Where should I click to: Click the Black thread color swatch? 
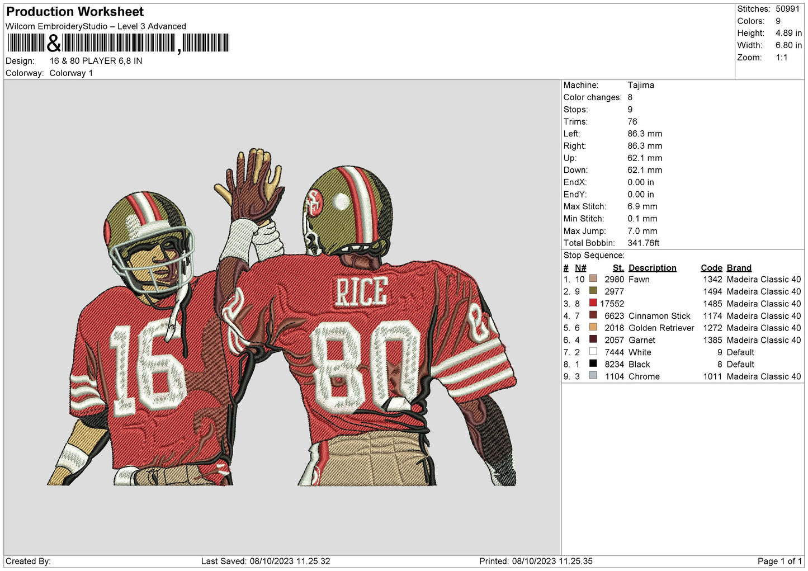593,364
